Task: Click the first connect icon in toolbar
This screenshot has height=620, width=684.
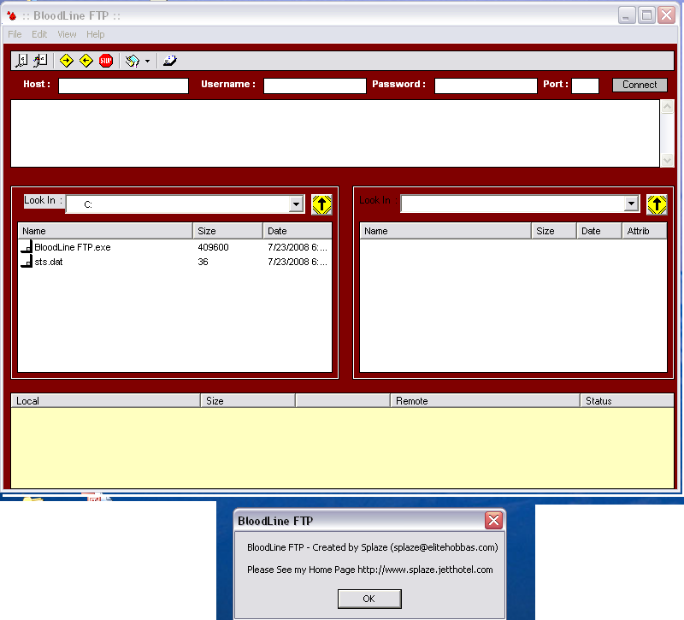Action: 23,61
